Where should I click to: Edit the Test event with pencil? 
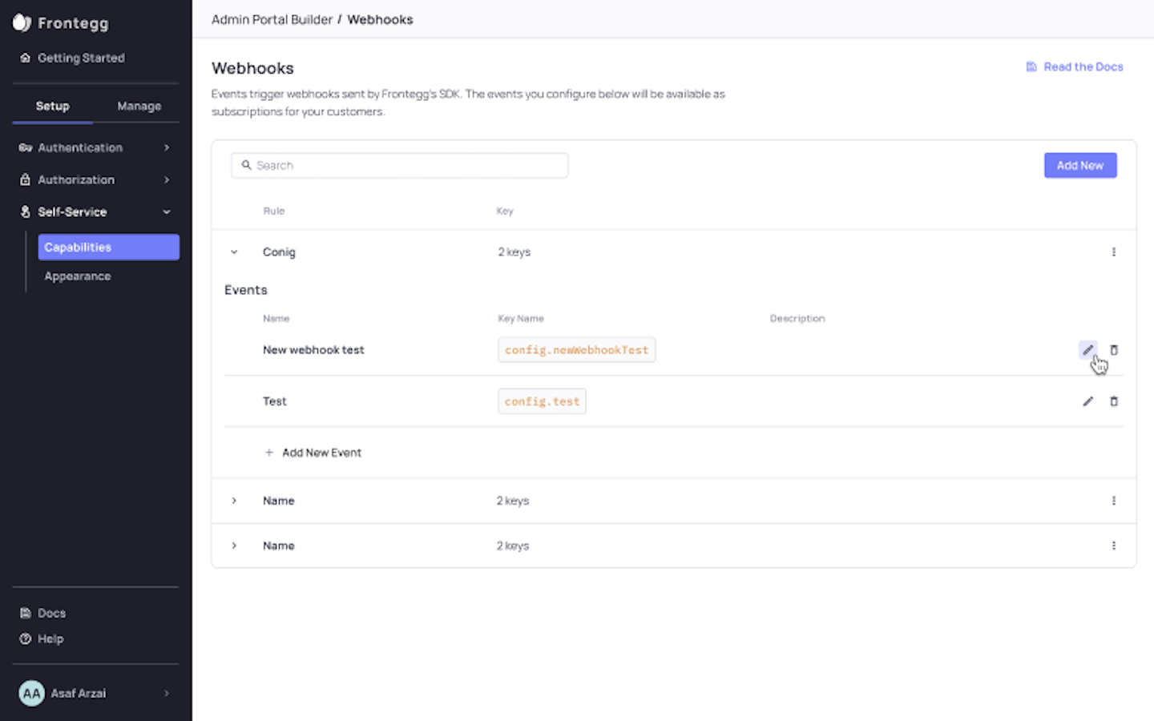(1087, 401)
